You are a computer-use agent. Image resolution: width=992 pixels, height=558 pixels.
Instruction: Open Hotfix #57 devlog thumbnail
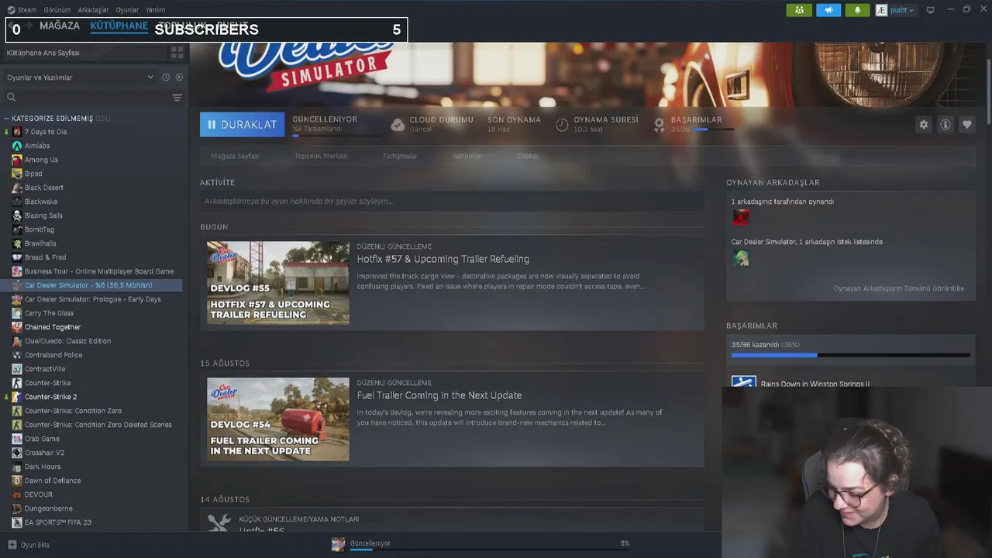point(278,283)
